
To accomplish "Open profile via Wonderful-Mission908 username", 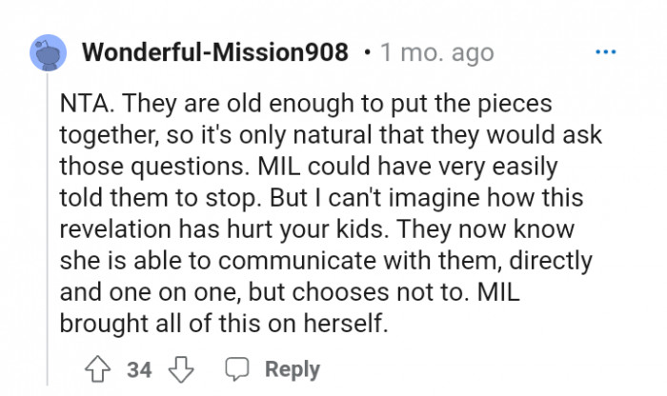I will coord(215,51).
